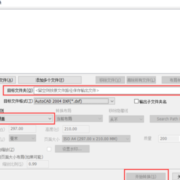Open the 页面大小 ISO A4 dropdown
The image size is (180, 180).
(x=96, y=138)
